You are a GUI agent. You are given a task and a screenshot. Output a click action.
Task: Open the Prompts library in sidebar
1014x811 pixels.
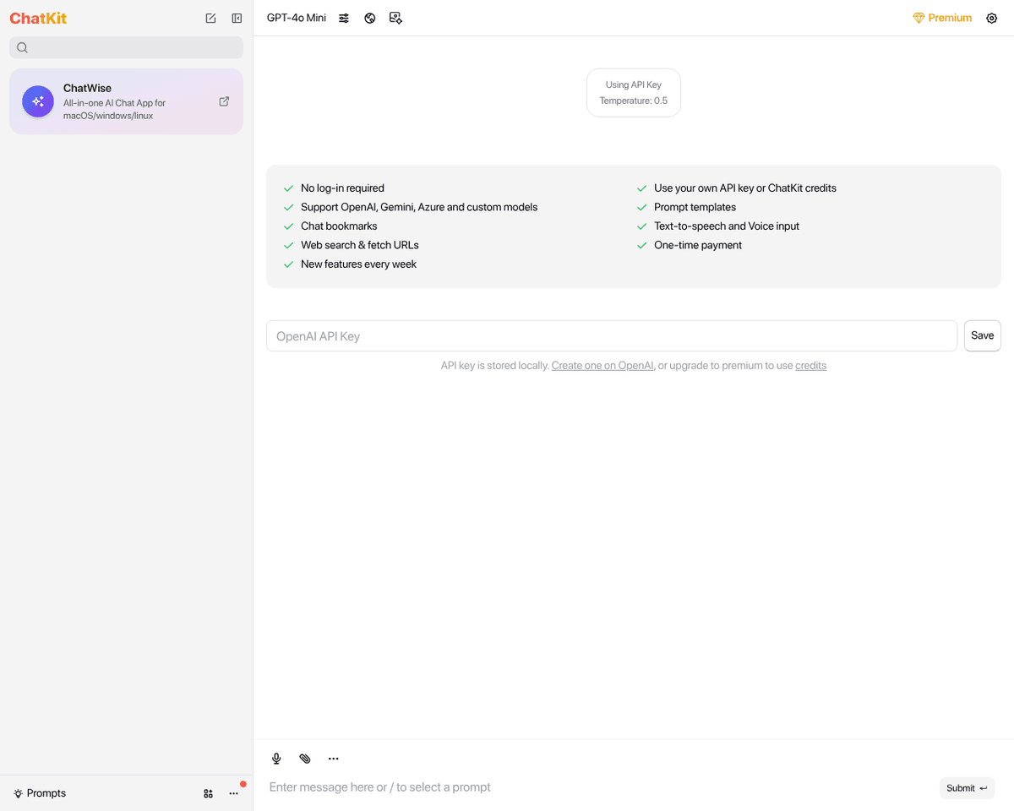click(x=40, y=793)
